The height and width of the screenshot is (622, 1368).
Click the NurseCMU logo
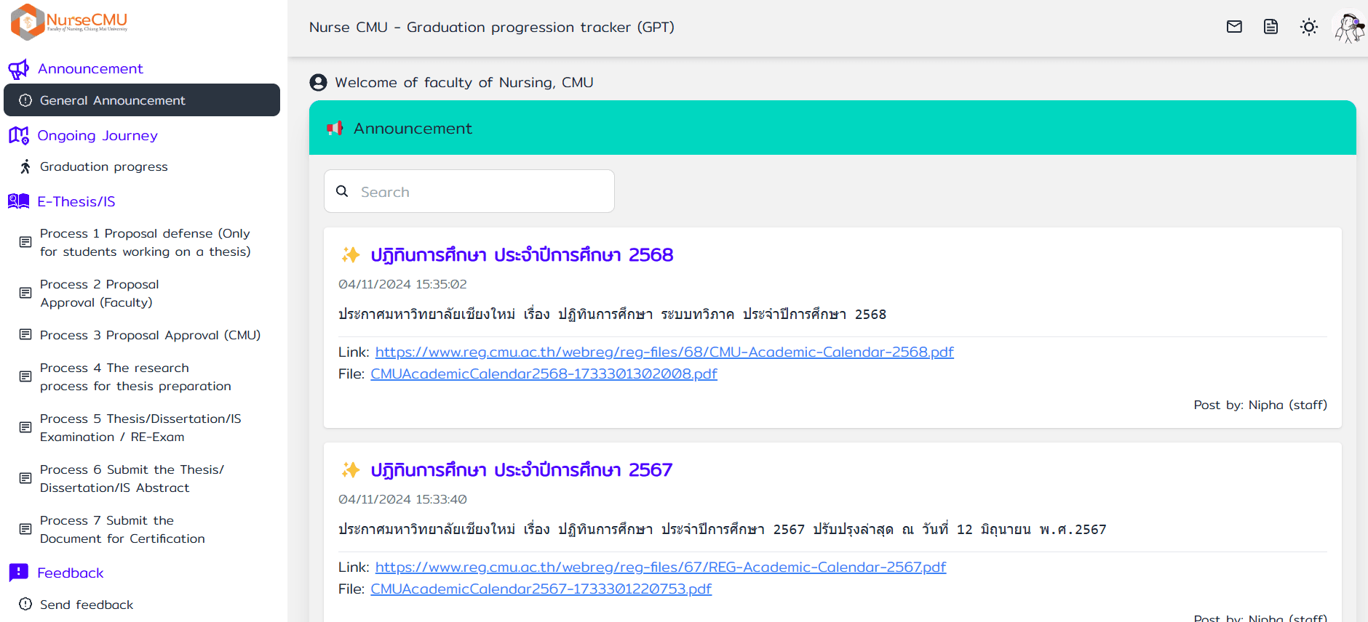pyautogui.click(x=69, y=22)
